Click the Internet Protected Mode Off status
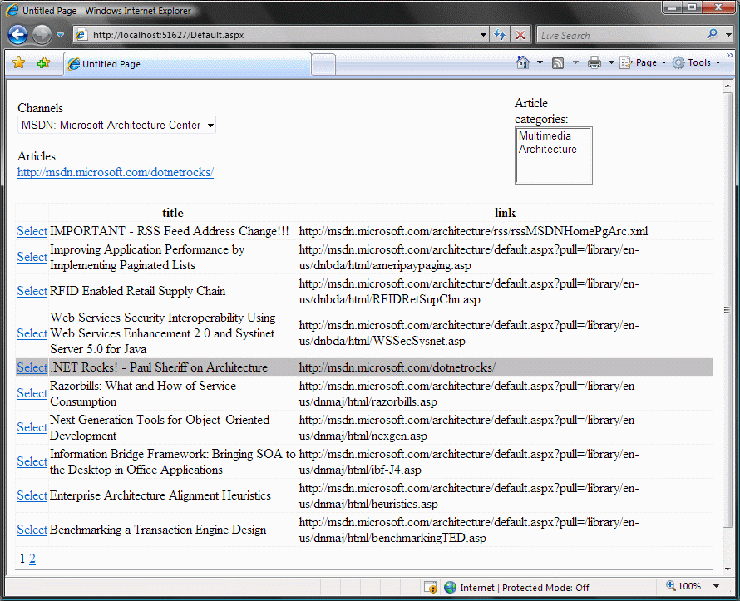Viewport: 740px width, 601px height. 525,588
